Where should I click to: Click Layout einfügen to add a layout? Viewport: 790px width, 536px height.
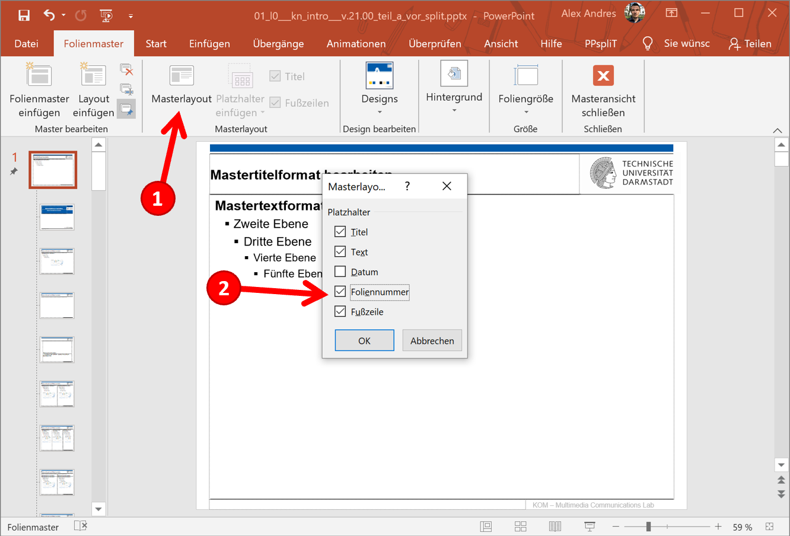click(x=93, y=89)
